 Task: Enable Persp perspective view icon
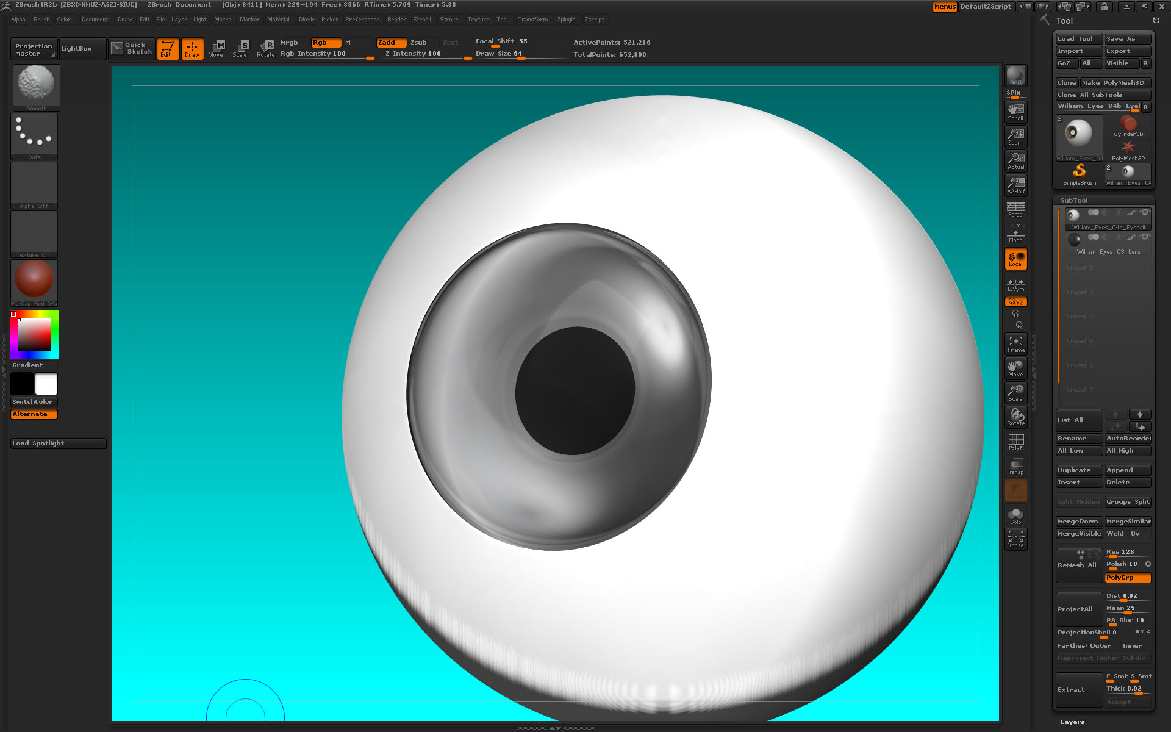[1015, 210]
